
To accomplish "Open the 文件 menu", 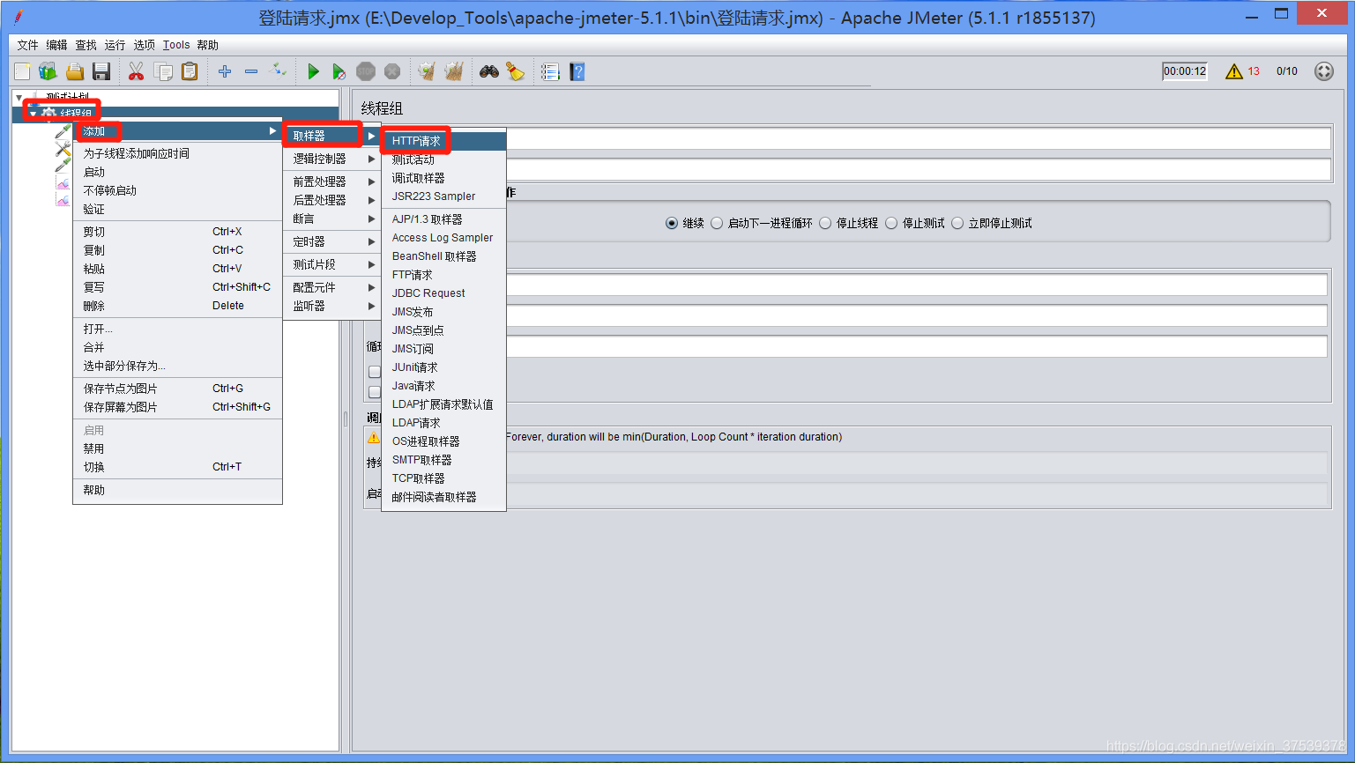I will coord(27,45).
